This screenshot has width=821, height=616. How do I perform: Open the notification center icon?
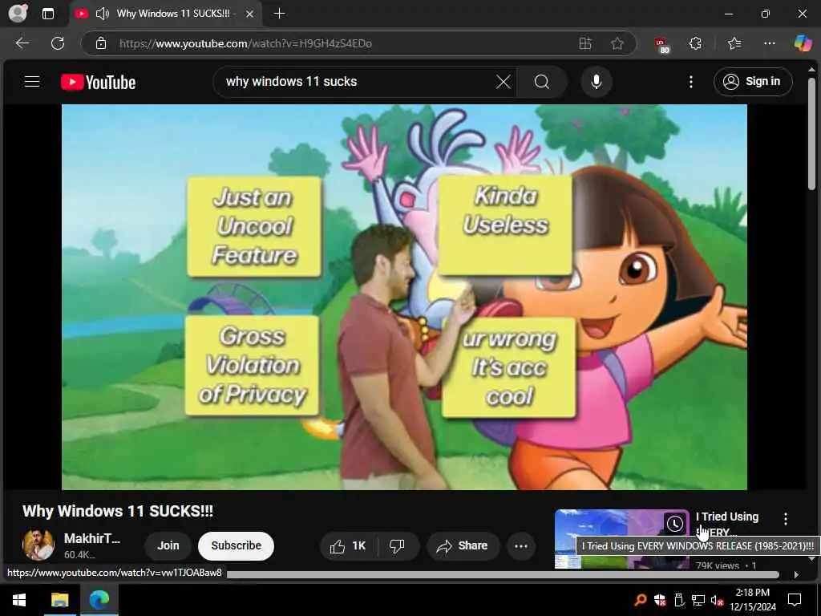pos(795,600)
